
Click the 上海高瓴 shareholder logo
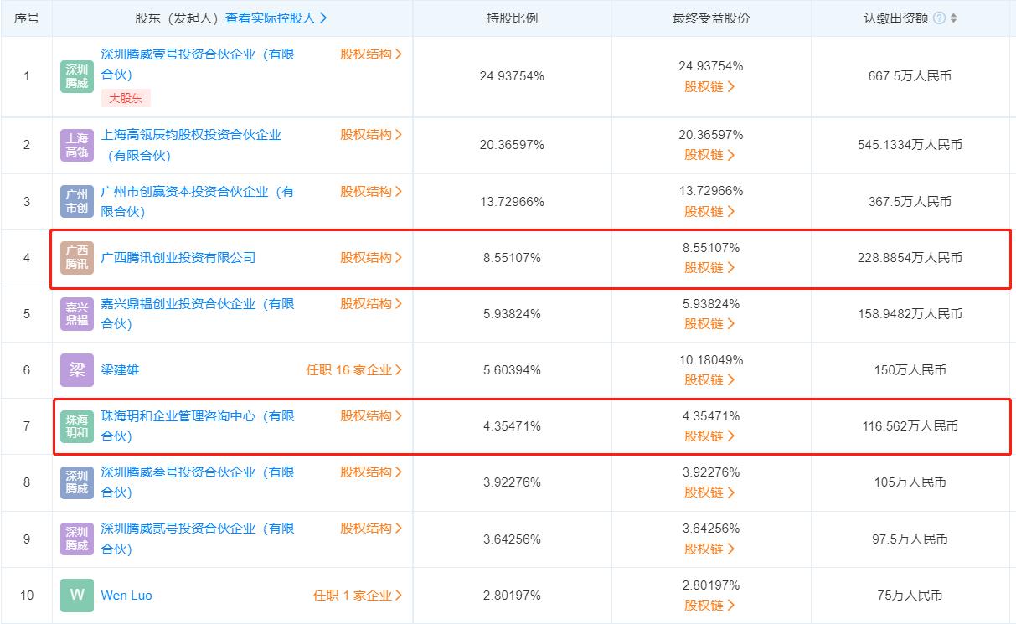click(77, 145)
